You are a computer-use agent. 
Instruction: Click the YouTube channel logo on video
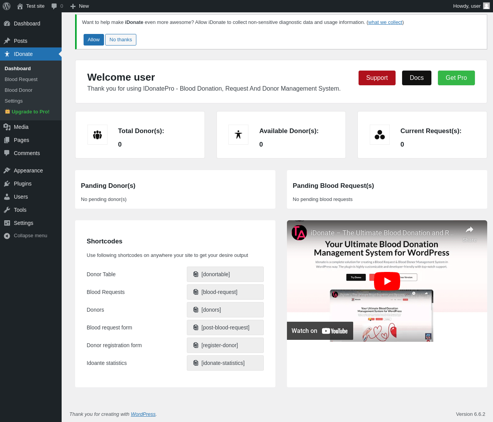299,233
